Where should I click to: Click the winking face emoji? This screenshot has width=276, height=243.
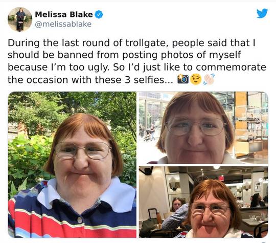[x=196, y=79]
